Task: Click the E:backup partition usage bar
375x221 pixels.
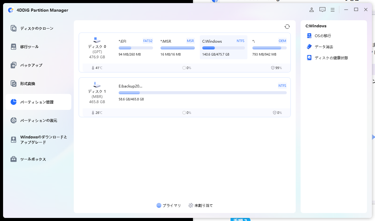Action: [203, 93]
